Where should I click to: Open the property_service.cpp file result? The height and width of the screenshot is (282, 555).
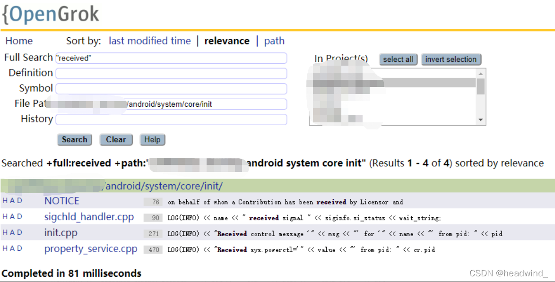pyautogui.click(x=91, y=249)
